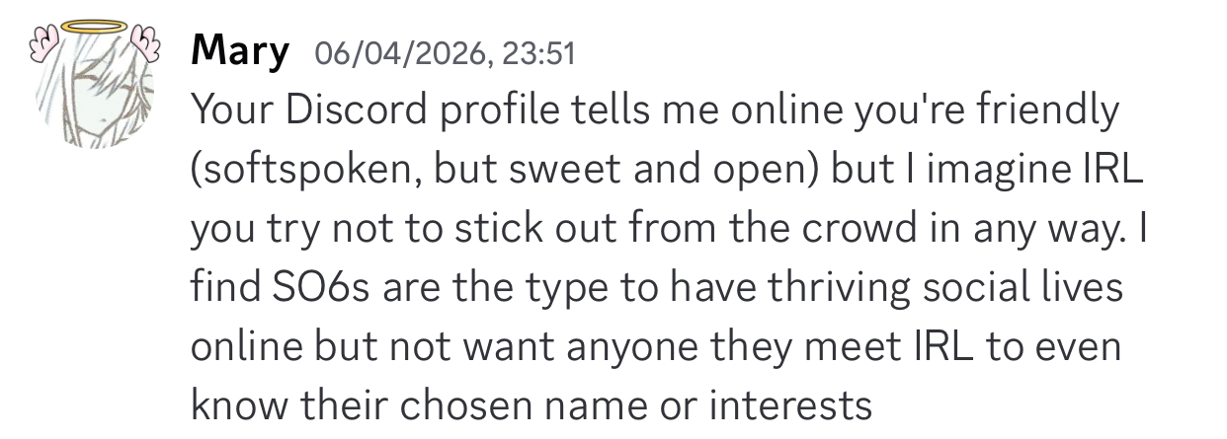Click the phrase "sweet and open"
The height and width of the screenshot is (439, 1227).
675,172
